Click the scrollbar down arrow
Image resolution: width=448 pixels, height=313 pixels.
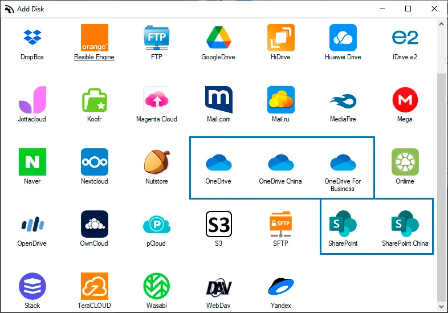click(441, 306)
